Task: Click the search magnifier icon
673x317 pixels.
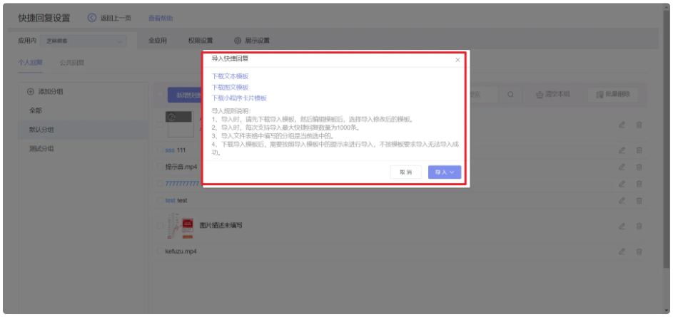Action: [x=510, y=95]
